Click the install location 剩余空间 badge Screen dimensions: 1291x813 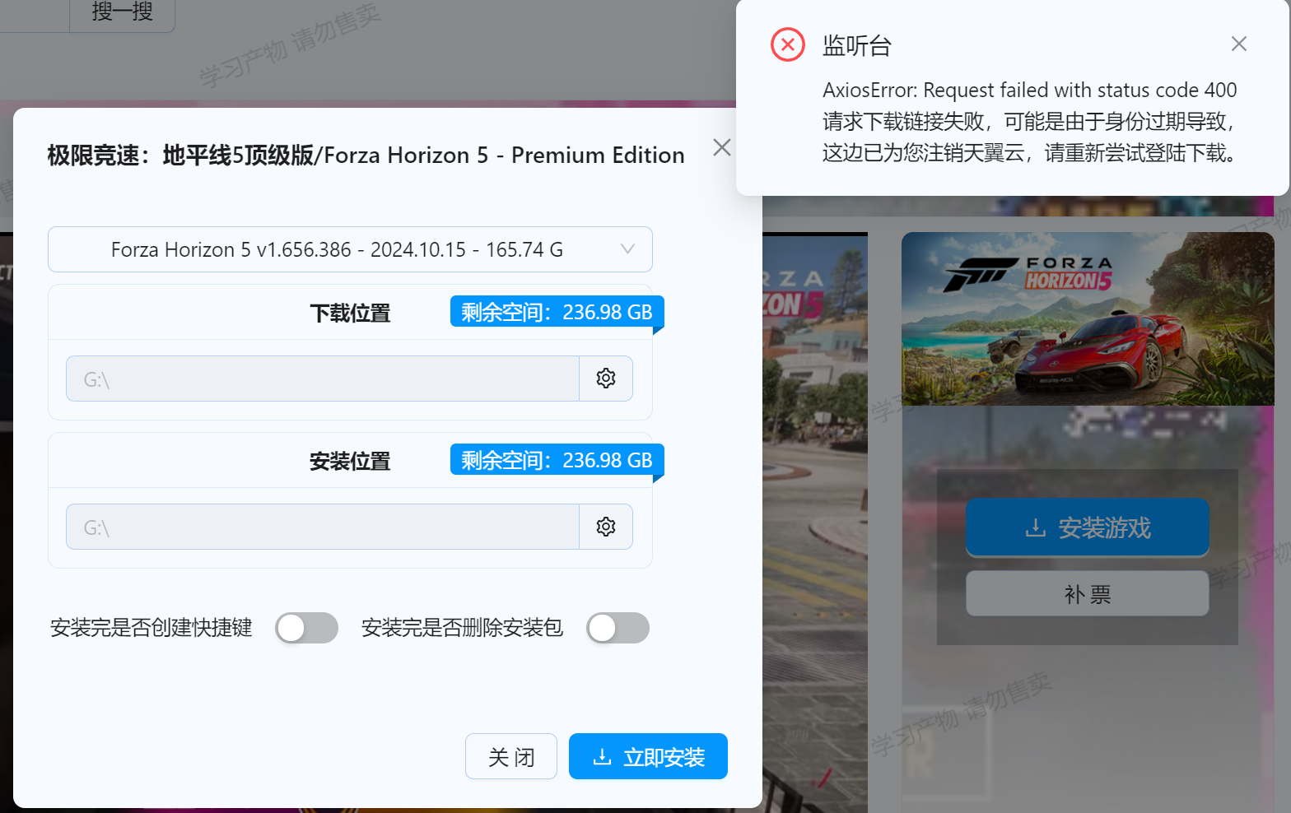point(557,460)
